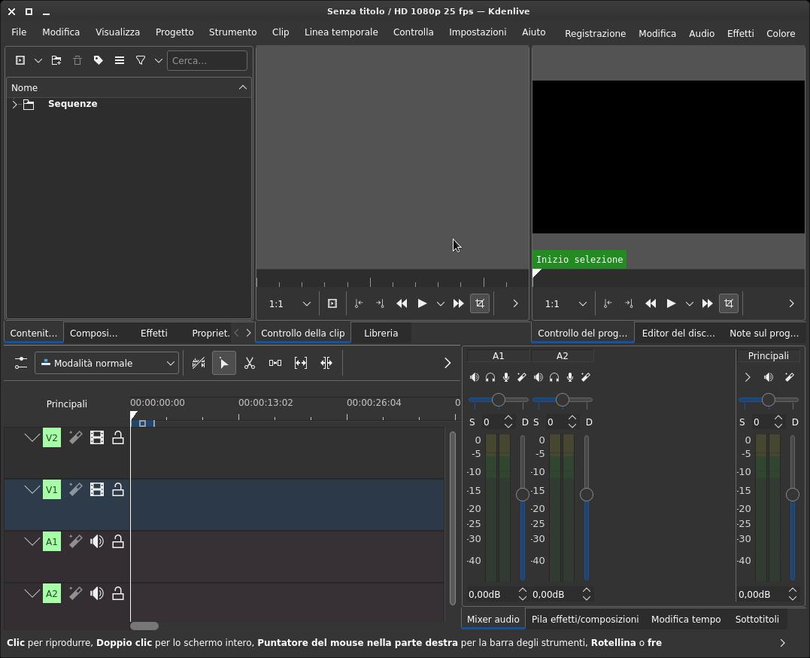This screenshot has width=810, height=658.
Task: Switch to Colore layout
Action: coord(781,33)
